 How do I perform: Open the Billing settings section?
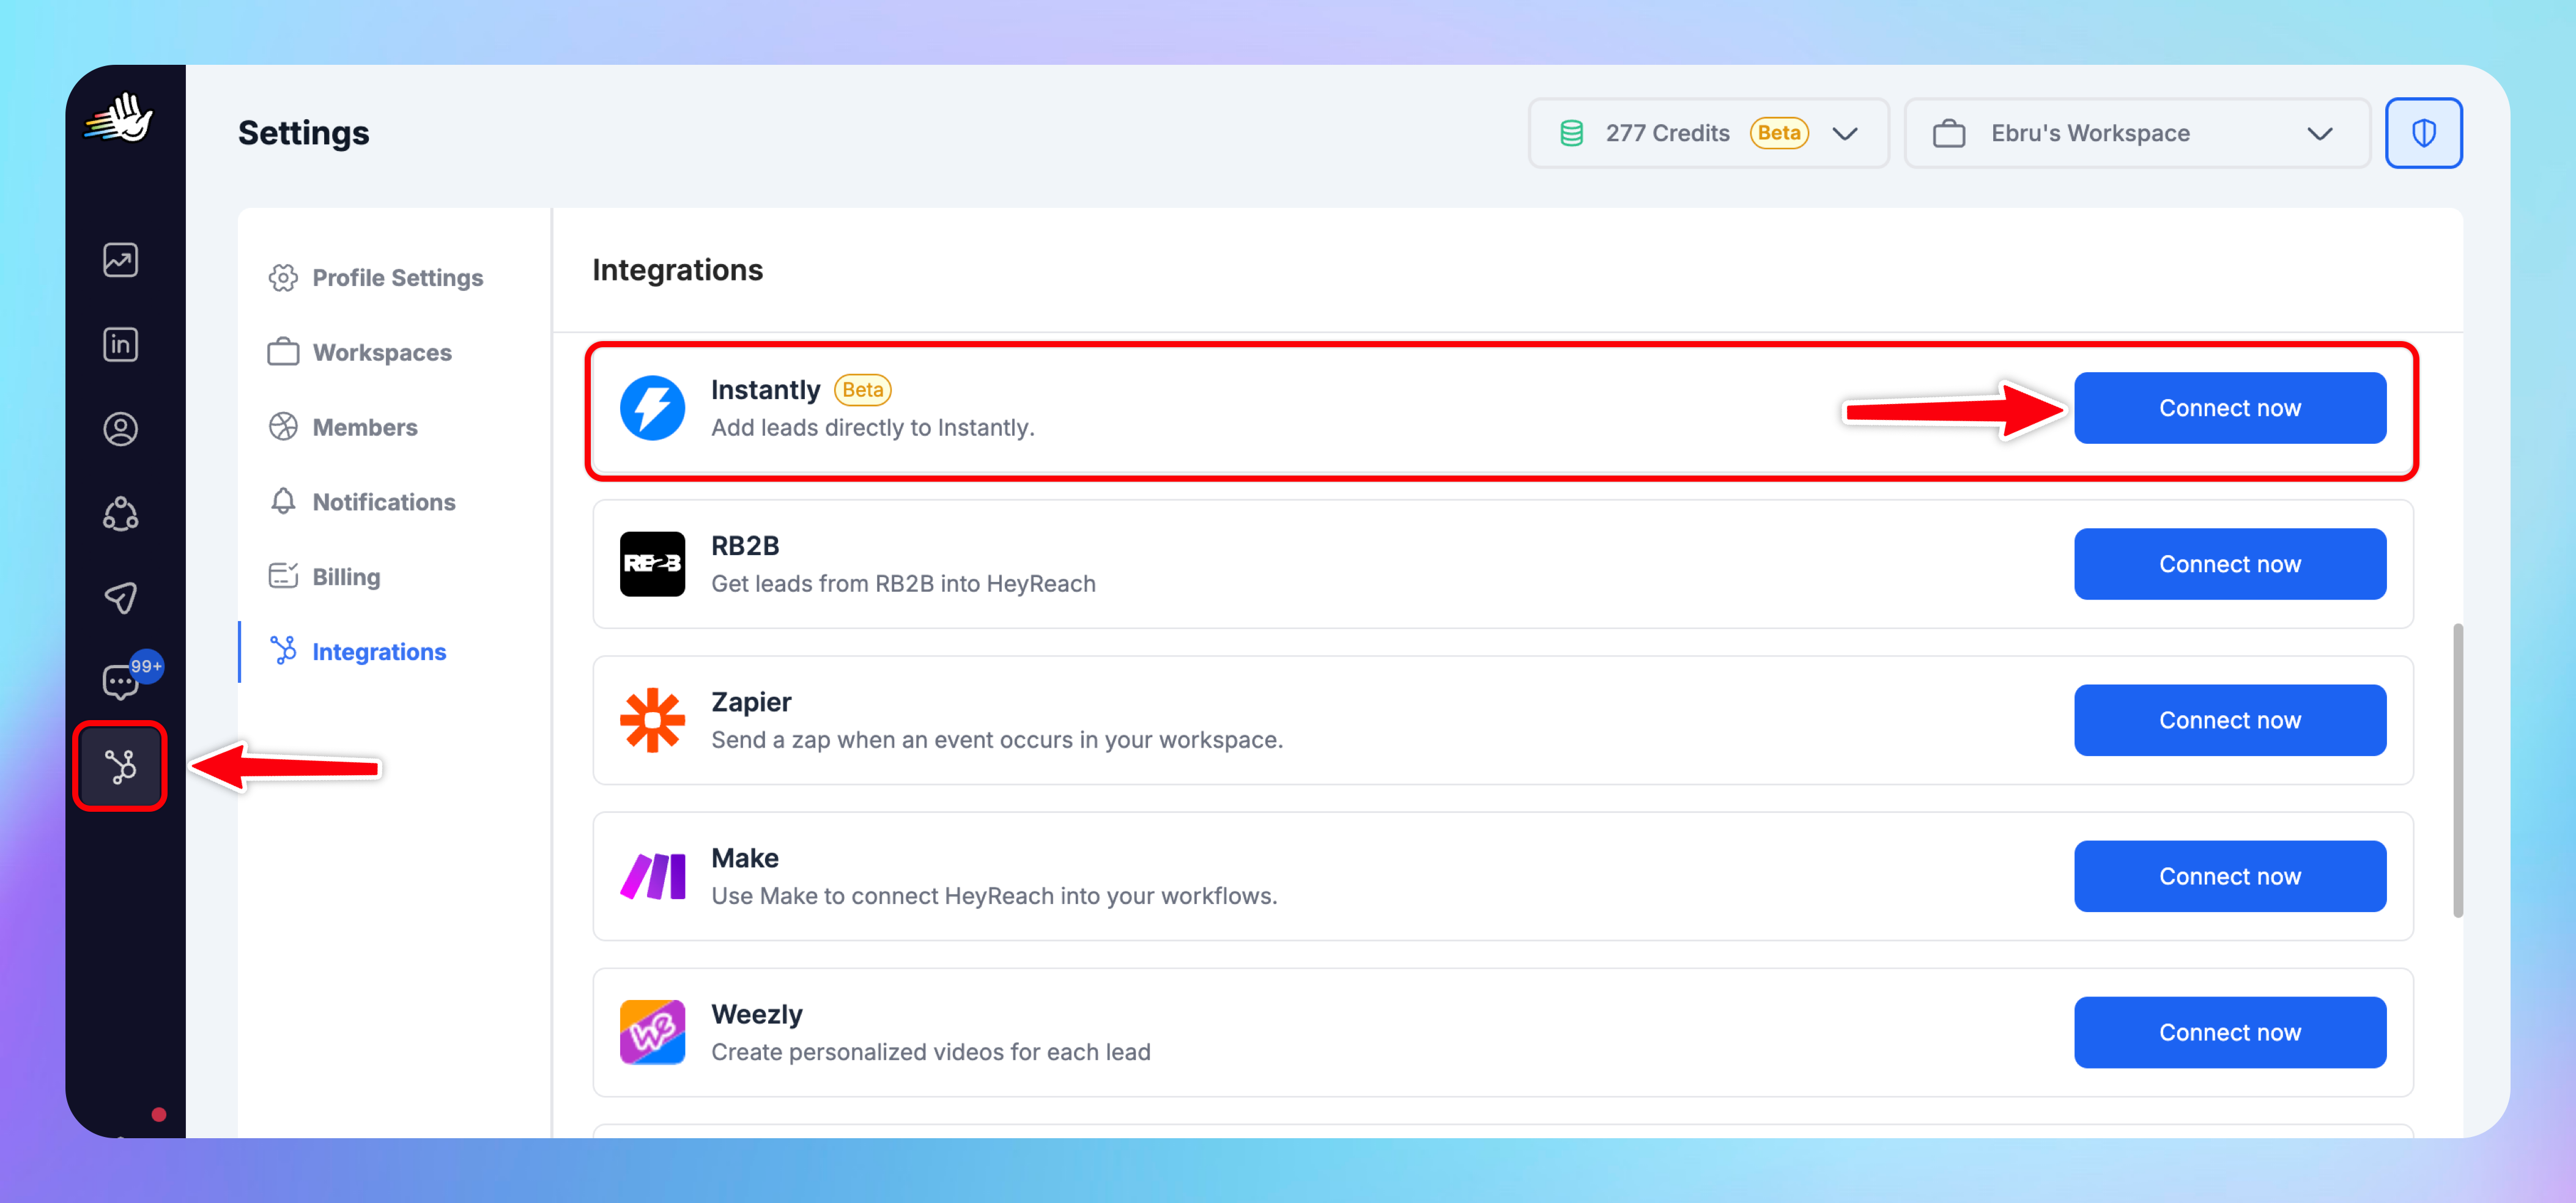(x=346, y=576)
